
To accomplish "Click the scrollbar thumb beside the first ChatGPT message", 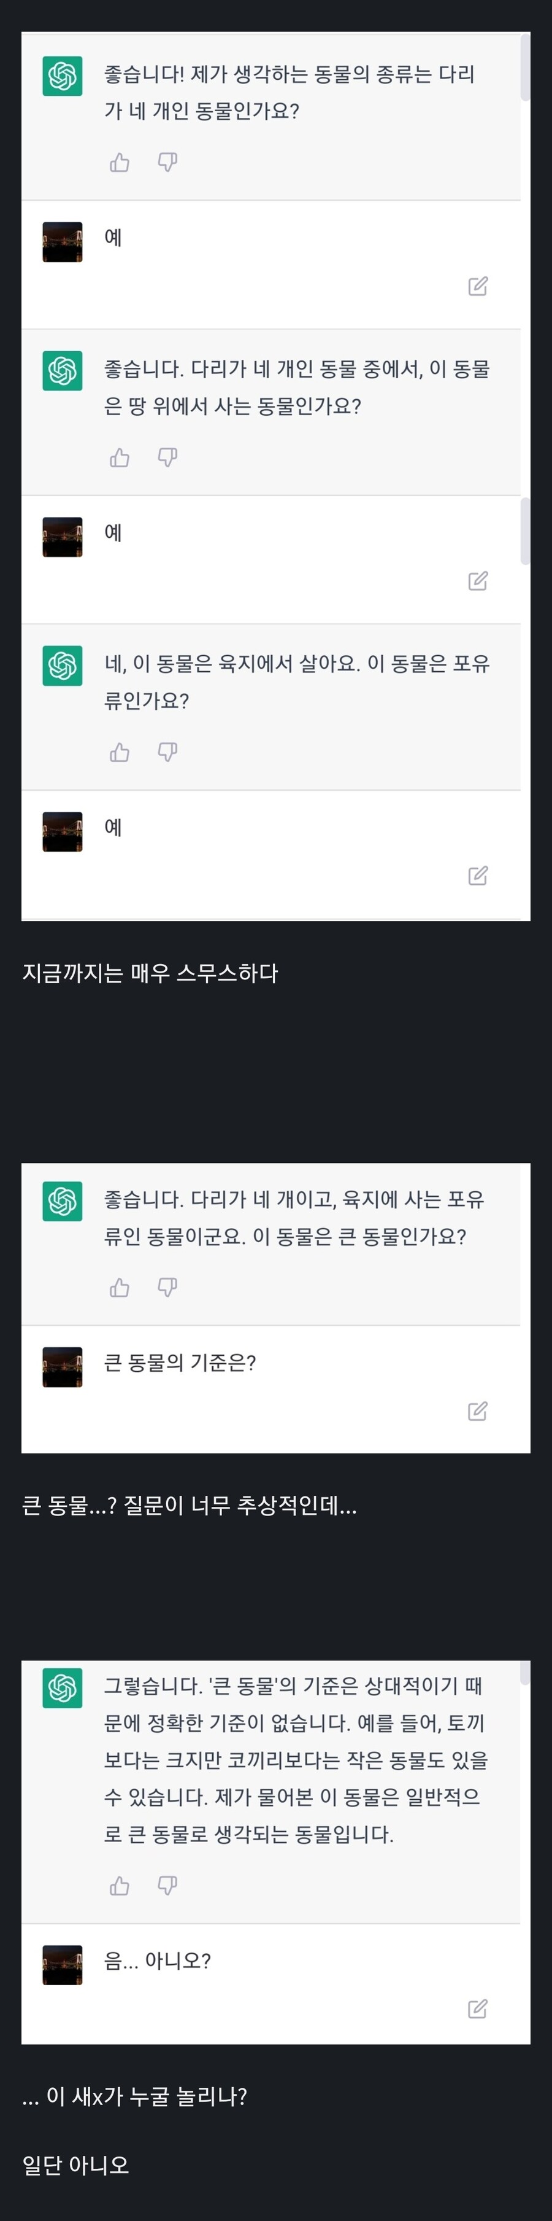I will coord(525,68).
